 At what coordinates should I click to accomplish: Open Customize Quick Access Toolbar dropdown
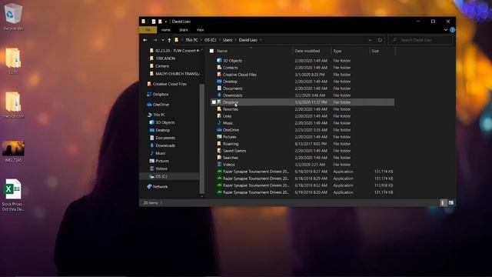[166, 22]
